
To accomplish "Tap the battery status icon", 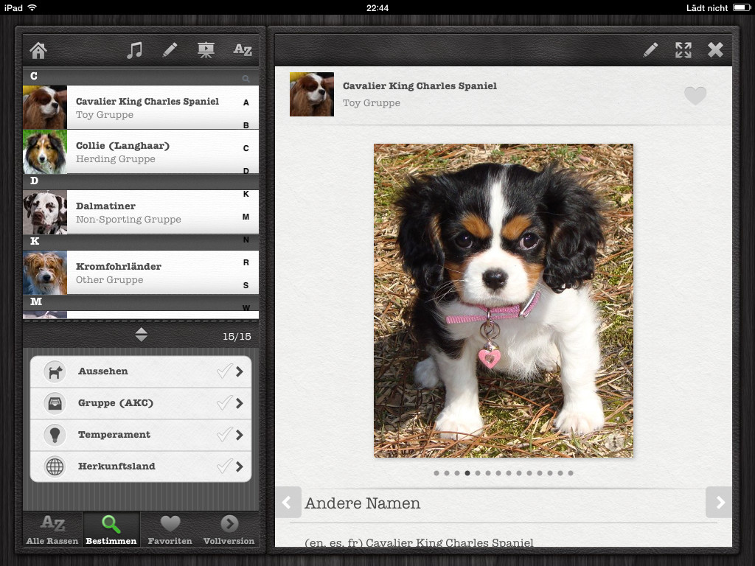I will 742,7.
